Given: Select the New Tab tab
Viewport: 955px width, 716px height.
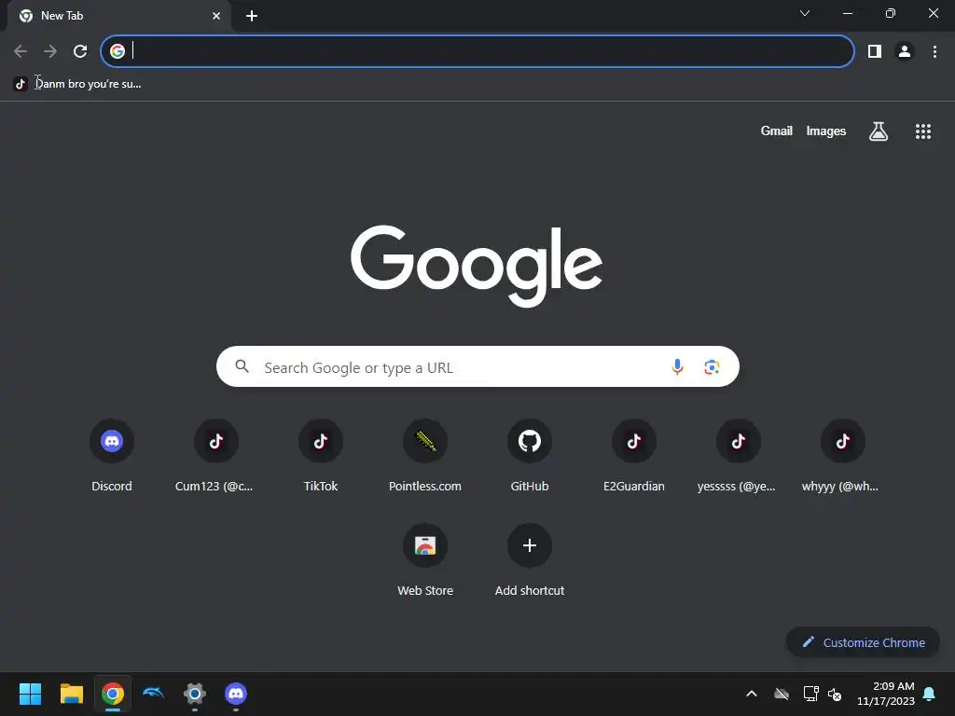Looking at the screenshot, I should pos(119,16).
